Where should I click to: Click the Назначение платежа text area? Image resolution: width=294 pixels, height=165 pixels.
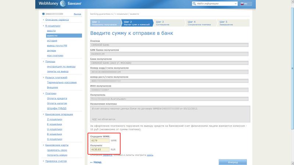tap(170, 114)
